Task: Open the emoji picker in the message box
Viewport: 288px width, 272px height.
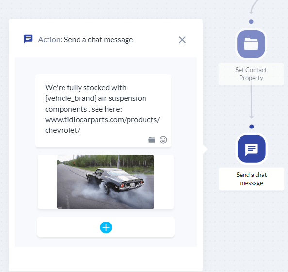Action: pos(163,140)
